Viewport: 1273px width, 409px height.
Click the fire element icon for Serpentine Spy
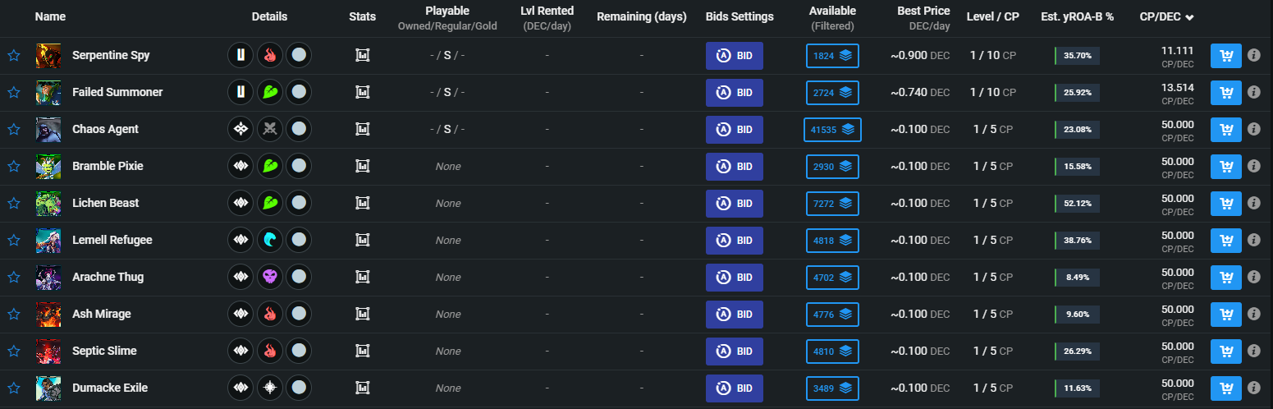click(270, 56)
